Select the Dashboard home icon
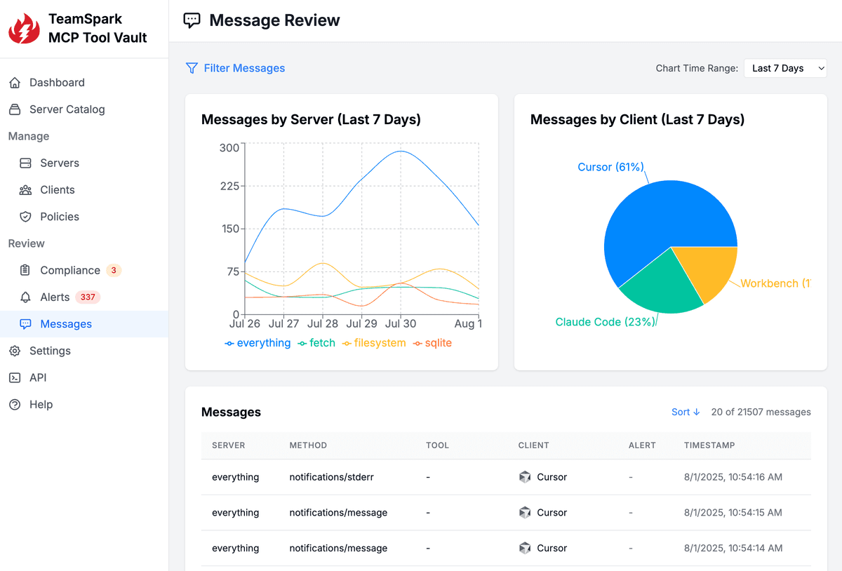This screenshot has width=842, height=571. (x=15, y=82)
